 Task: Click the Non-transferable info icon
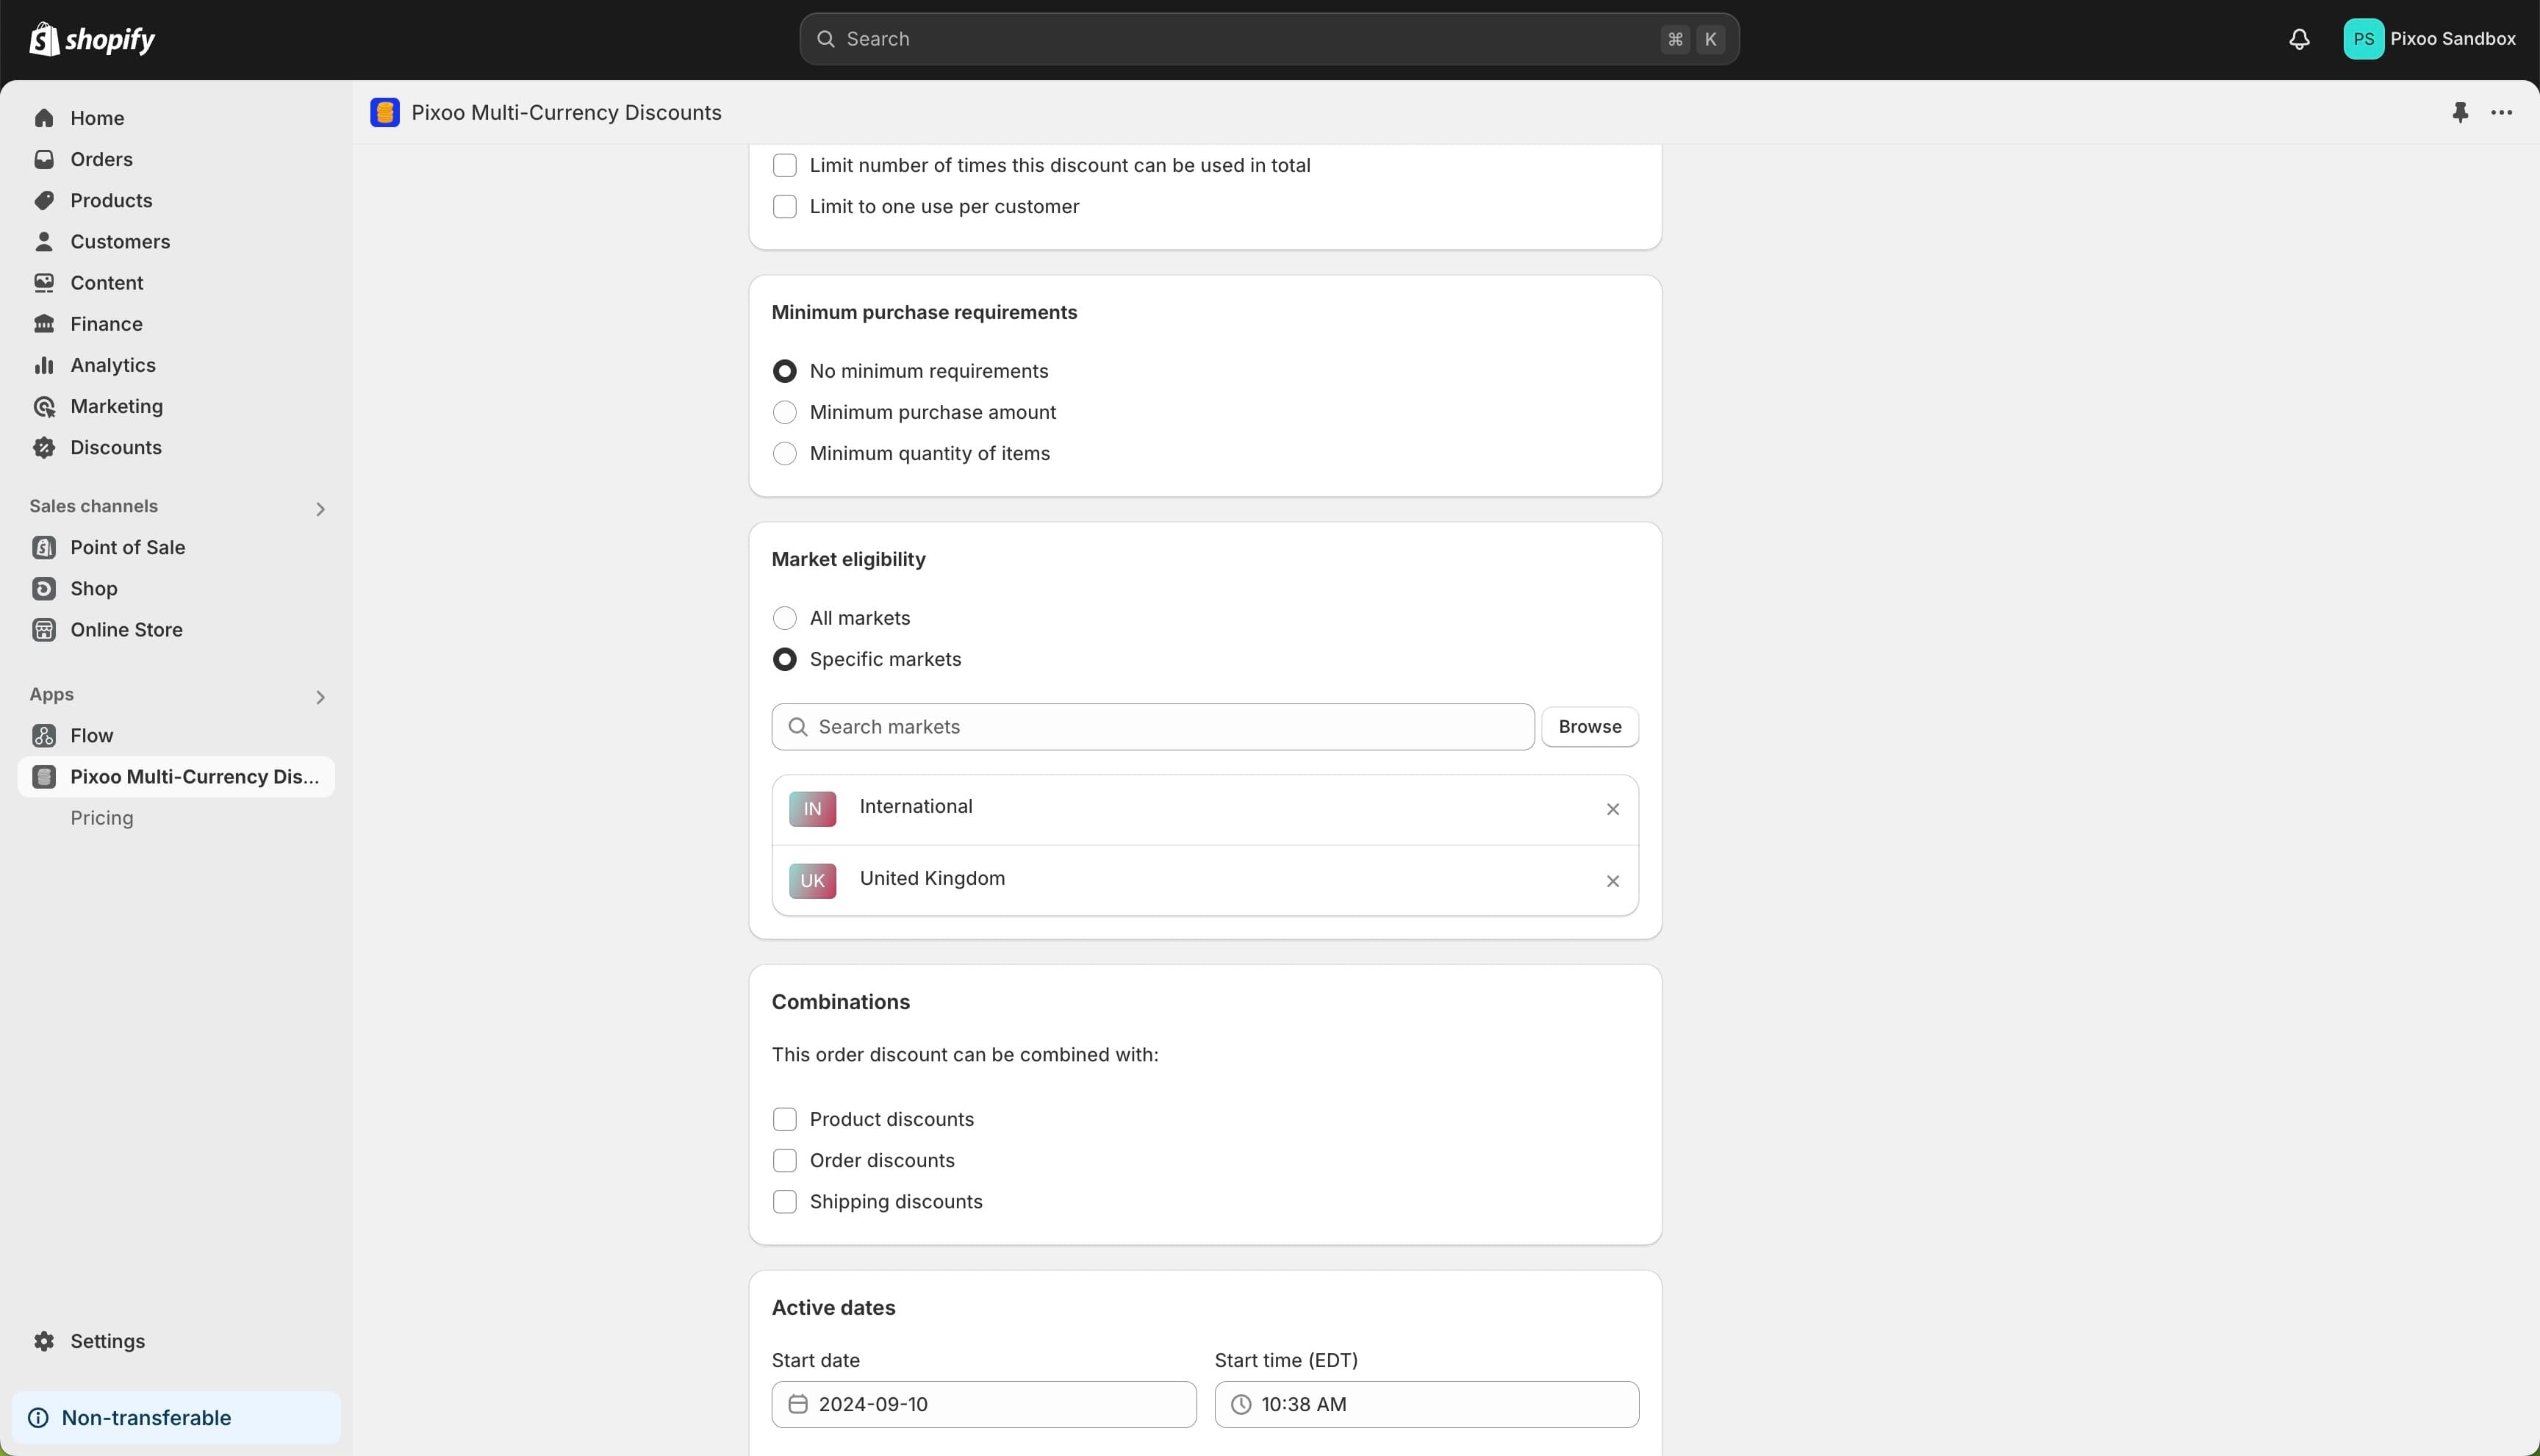click(38, 1417)
